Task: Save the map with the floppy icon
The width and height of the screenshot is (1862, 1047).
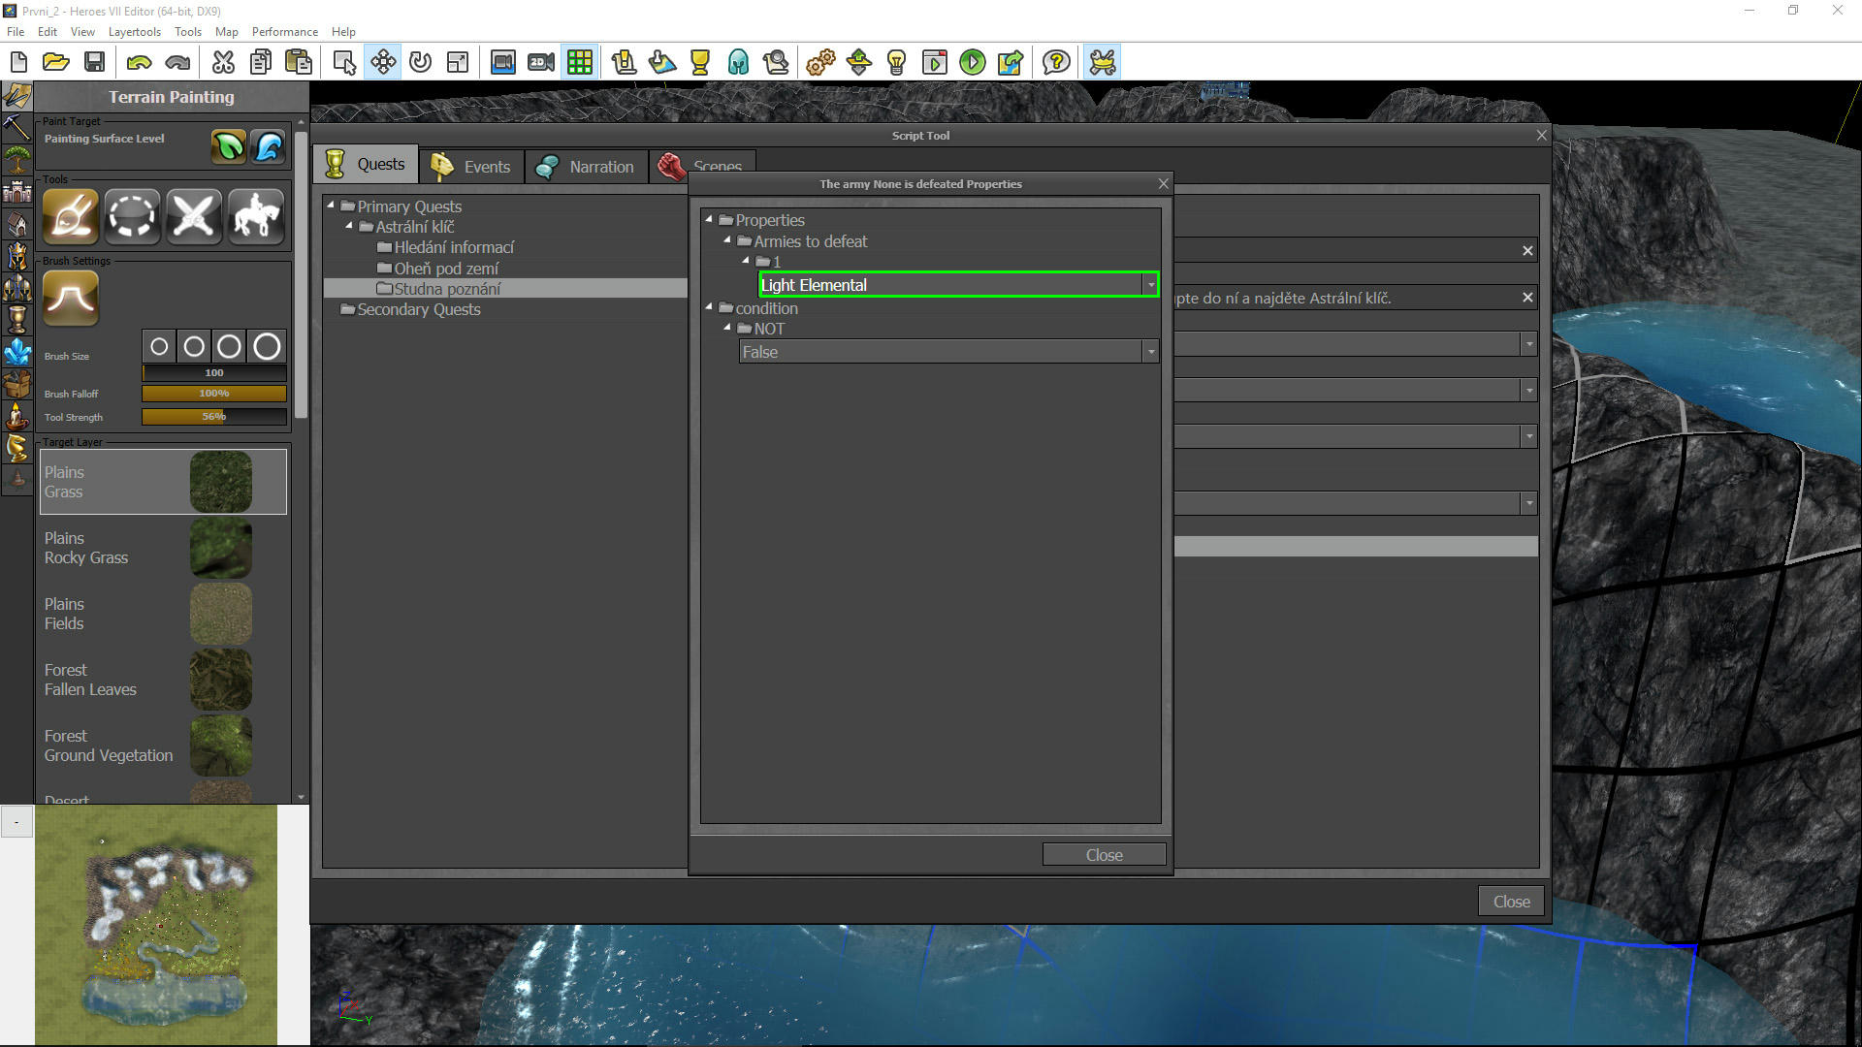Action: coord(94,63)
